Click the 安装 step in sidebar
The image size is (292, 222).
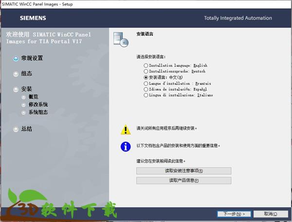26,89
